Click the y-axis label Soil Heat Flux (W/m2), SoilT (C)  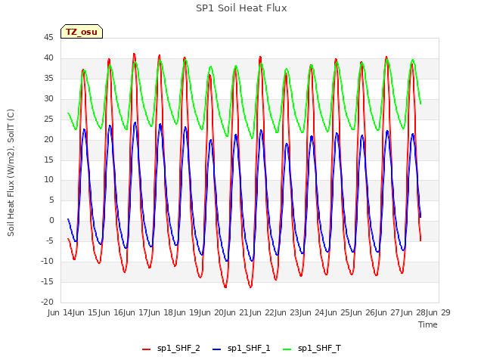point(11,172)
